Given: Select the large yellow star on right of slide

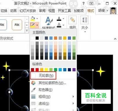Looking at the screenshot, I should (100, 71).
